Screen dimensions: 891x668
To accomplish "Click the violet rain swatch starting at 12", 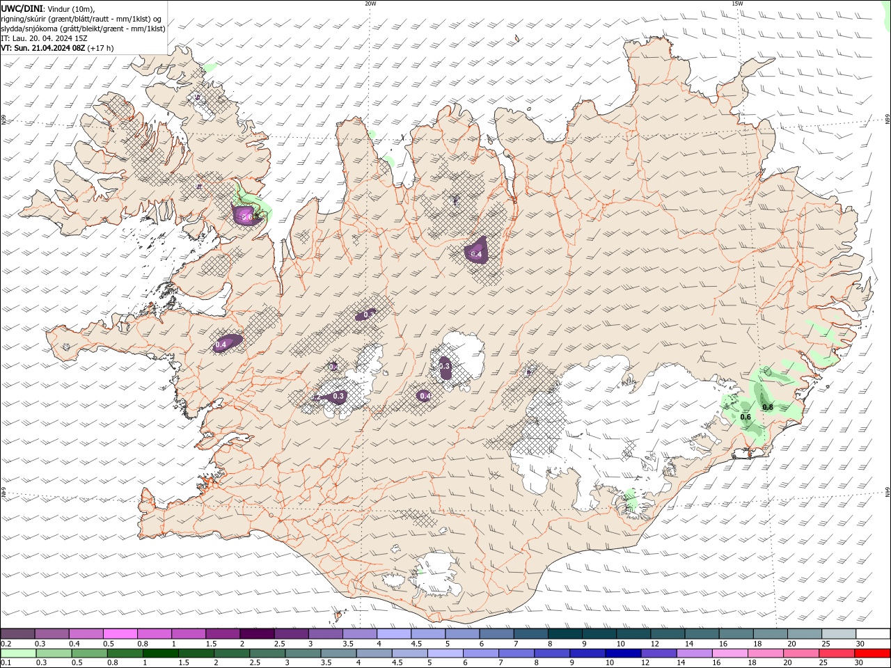I will (x=658, y=653).
